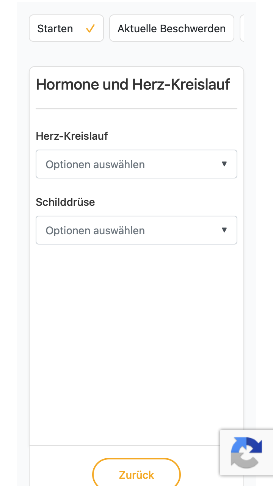273x486 pixels.
Task: Click the Hormone und Herz-Kreislauf heading
Action: [x=133, y=84]
